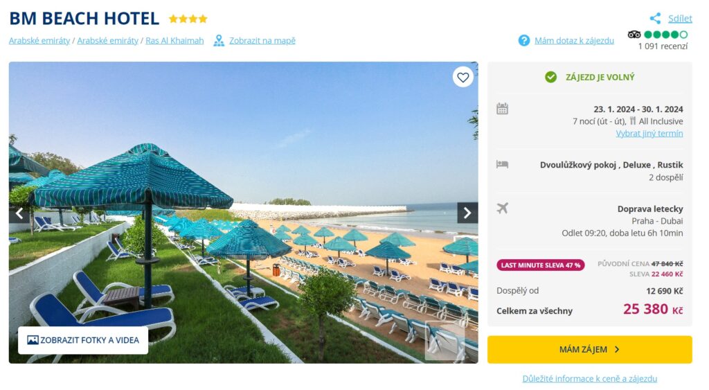This screenshot has height=390, width=709.
Task: Click the map pin icon
Action: pyautogui.click(x=219, y=41)
